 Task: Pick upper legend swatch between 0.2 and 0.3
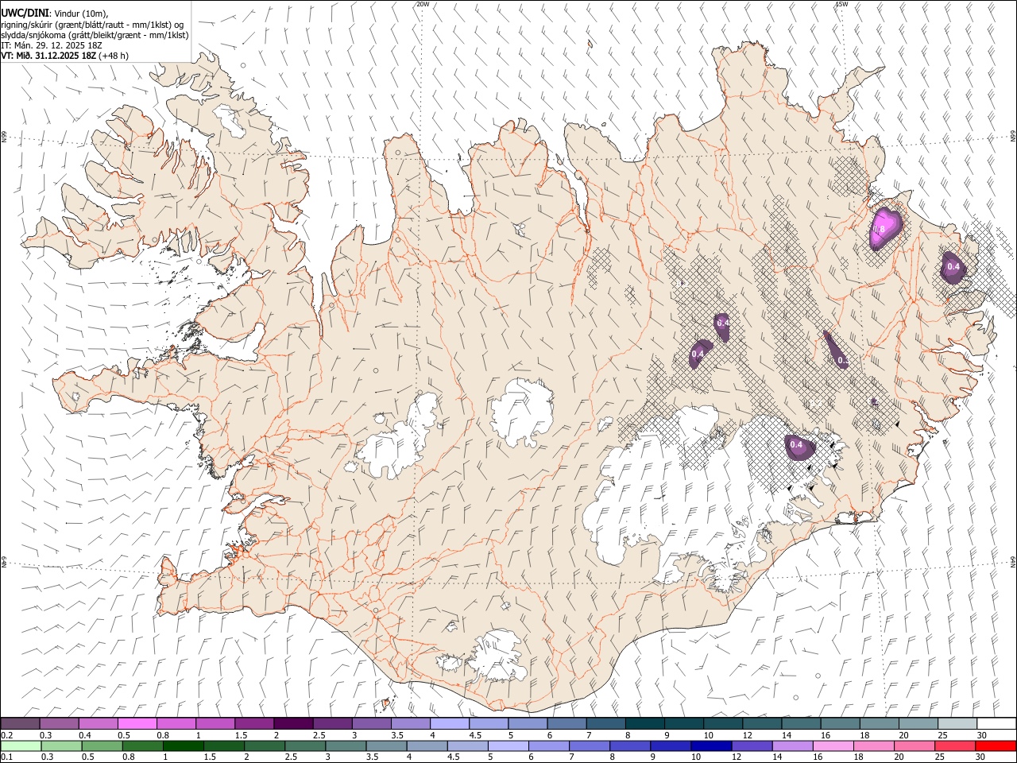click(x=21, y=723)
